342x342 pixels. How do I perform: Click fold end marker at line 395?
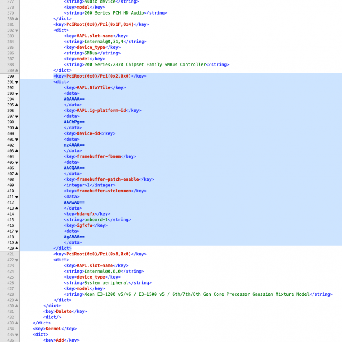17,105
